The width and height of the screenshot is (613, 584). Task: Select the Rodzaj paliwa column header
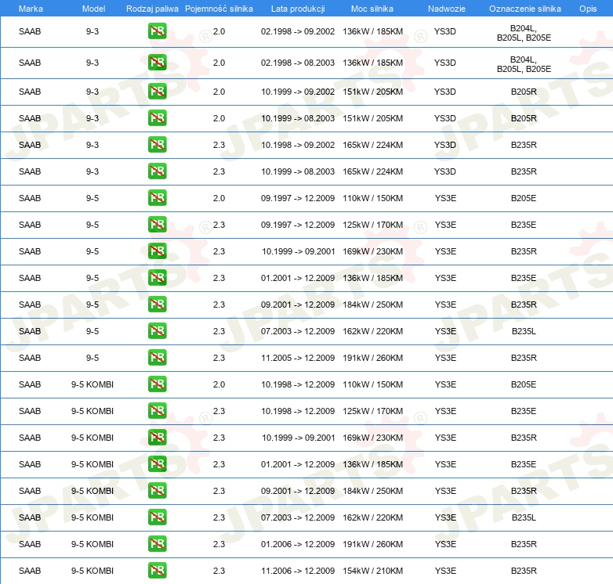[x=152, y=8]
